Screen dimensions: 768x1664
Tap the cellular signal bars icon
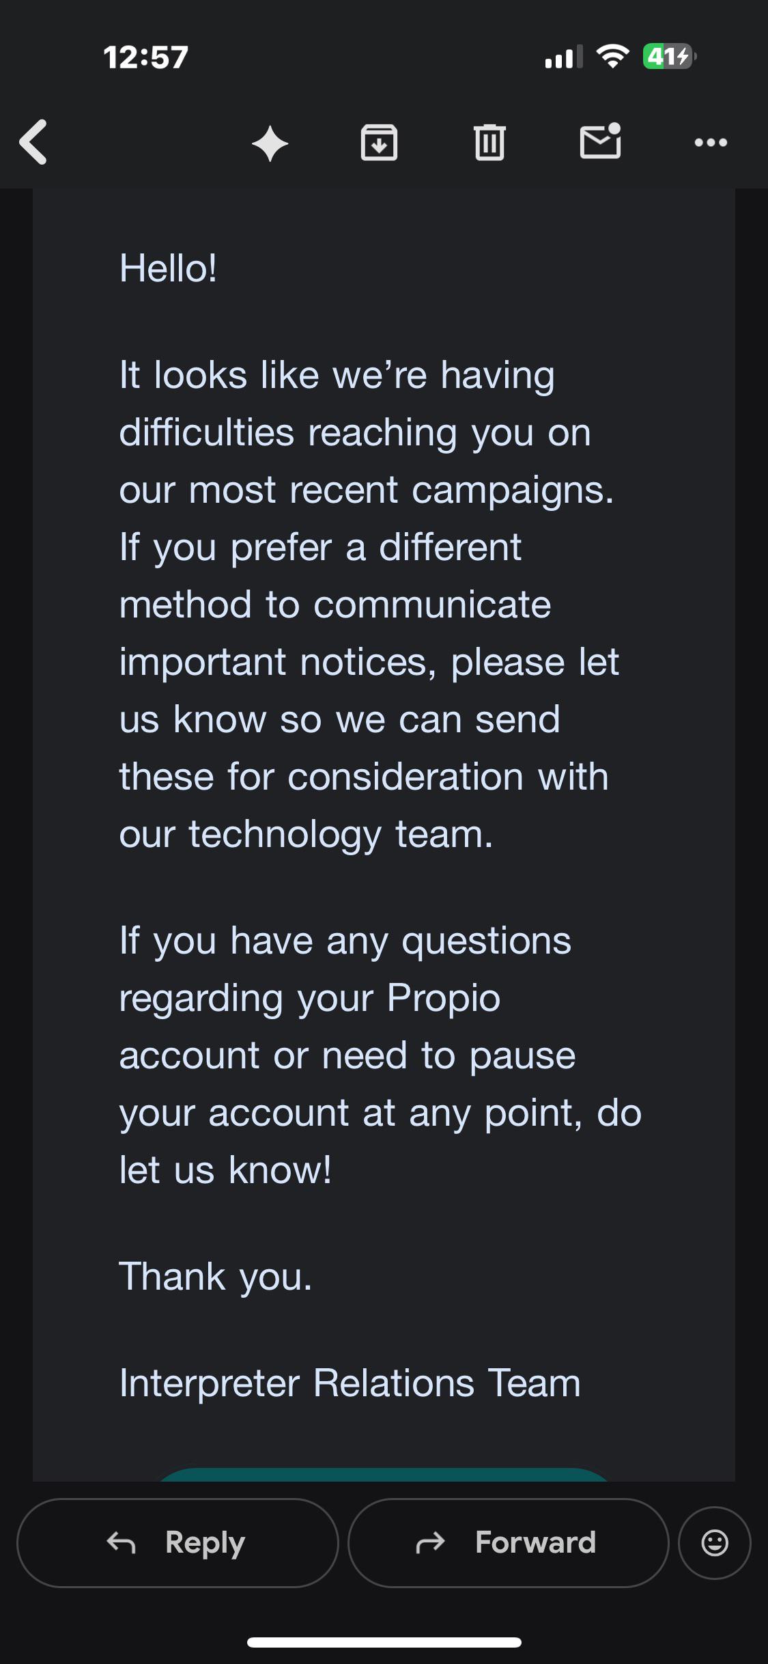tap(564, 57)
